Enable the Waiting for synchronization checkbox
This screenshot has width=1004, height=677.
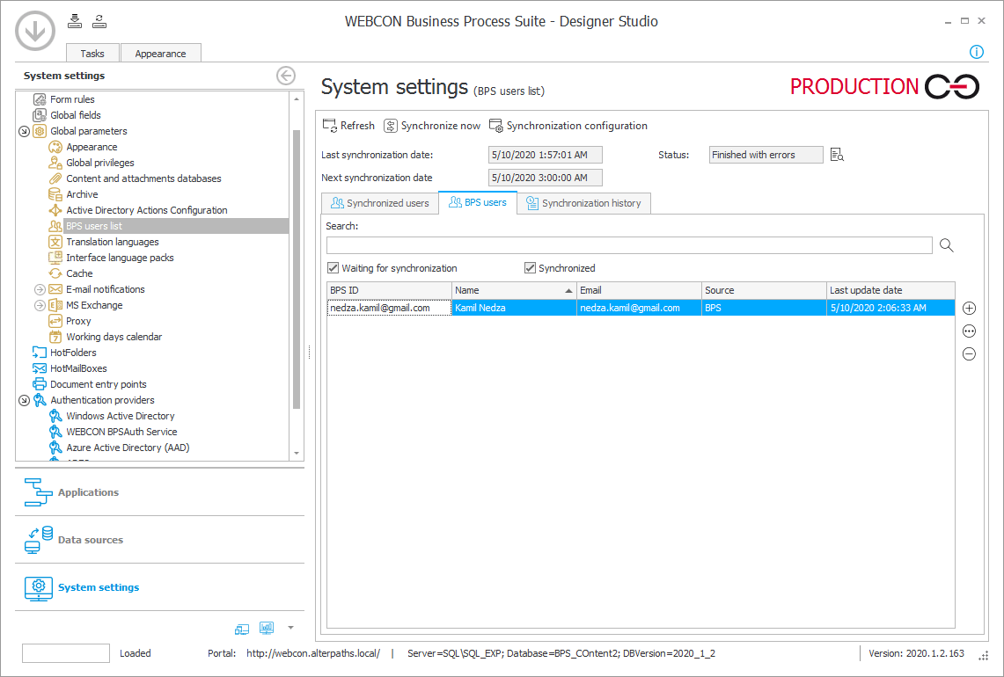(x=333, y=267)
